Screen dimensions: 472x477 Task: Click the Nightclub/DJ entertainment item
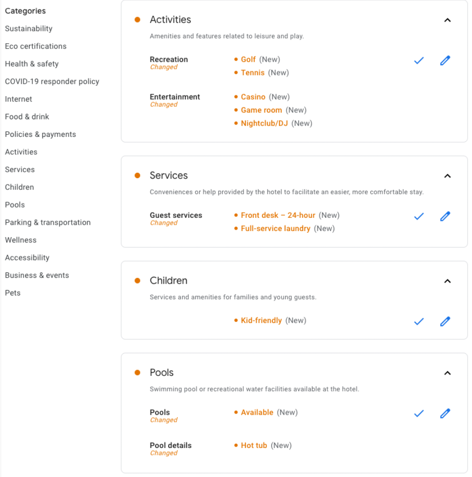tap(264, 123)
